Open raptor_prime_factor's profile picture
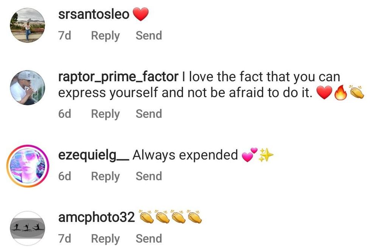Screen dimensions: 371x247 coord(27,87)
